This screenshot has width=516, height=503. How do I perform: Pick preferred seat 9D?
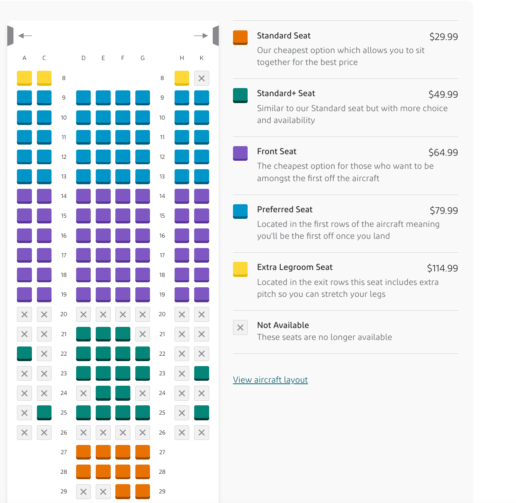pyautogui.click(x=83, y=98)
